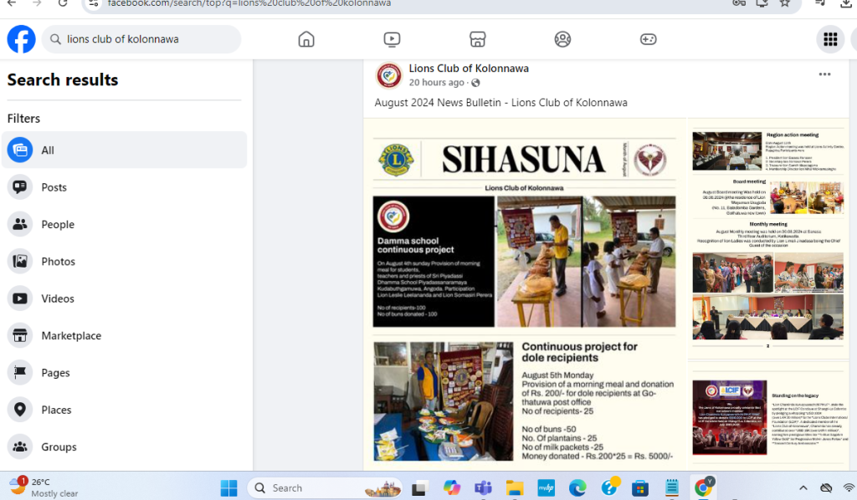
Task: Select the Groups filter in sidebar
Action: (x=125, y=447)
